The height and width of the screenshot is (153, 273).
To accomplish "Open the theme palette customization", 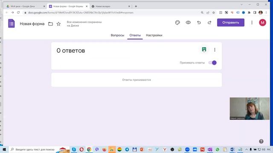I will pos(177,23).
